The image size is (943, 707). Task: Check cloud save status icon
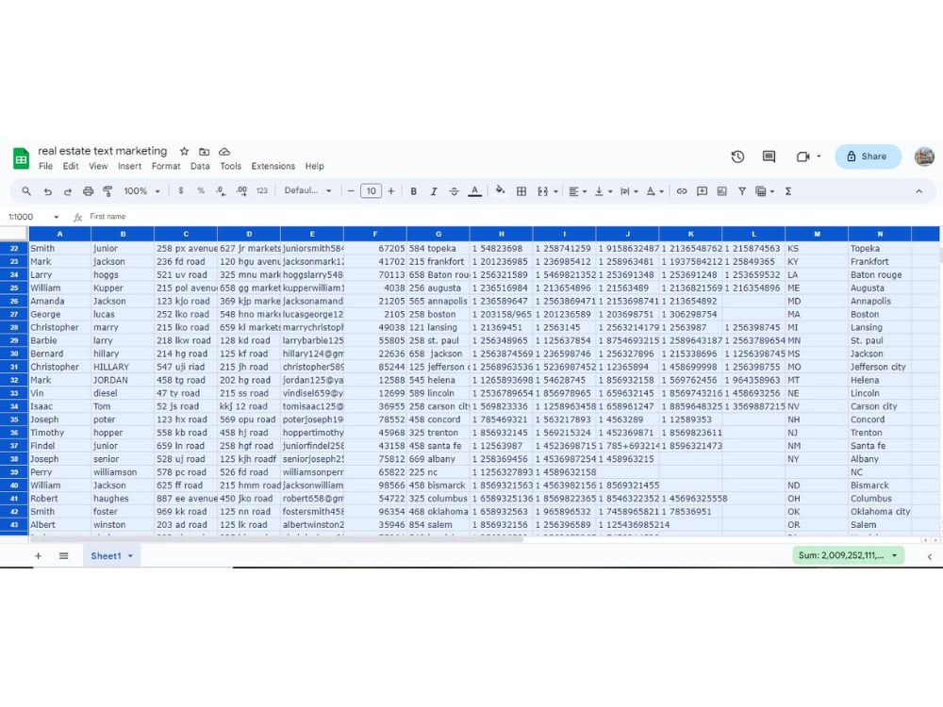point(224,152)
